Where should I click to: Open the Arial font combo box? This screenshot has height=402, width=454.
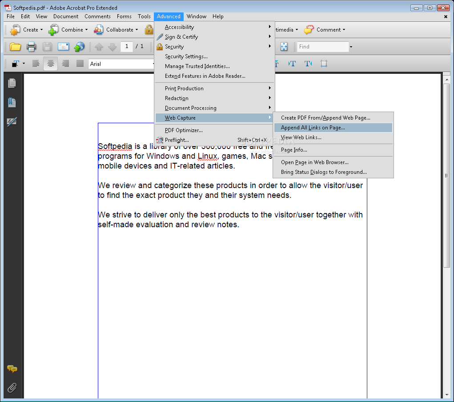[x=121, y=64]
